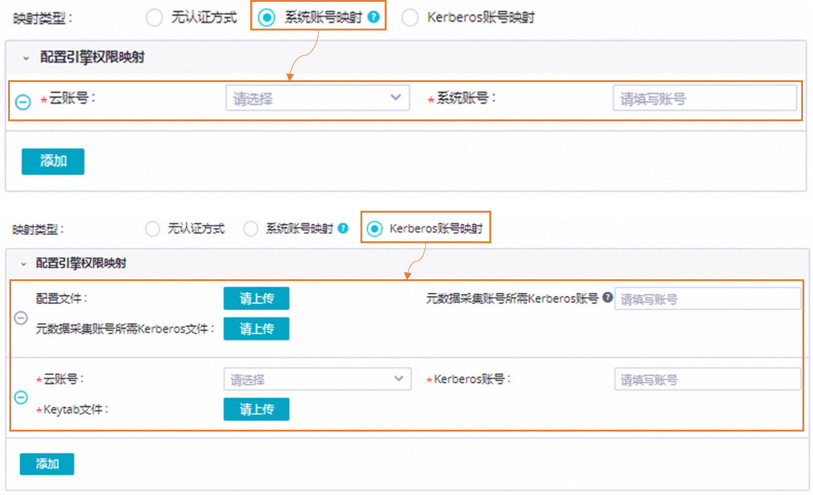Click the 添加 button in bottom section
This screenshot has height=495, width=813.
[x=47, y=464]
